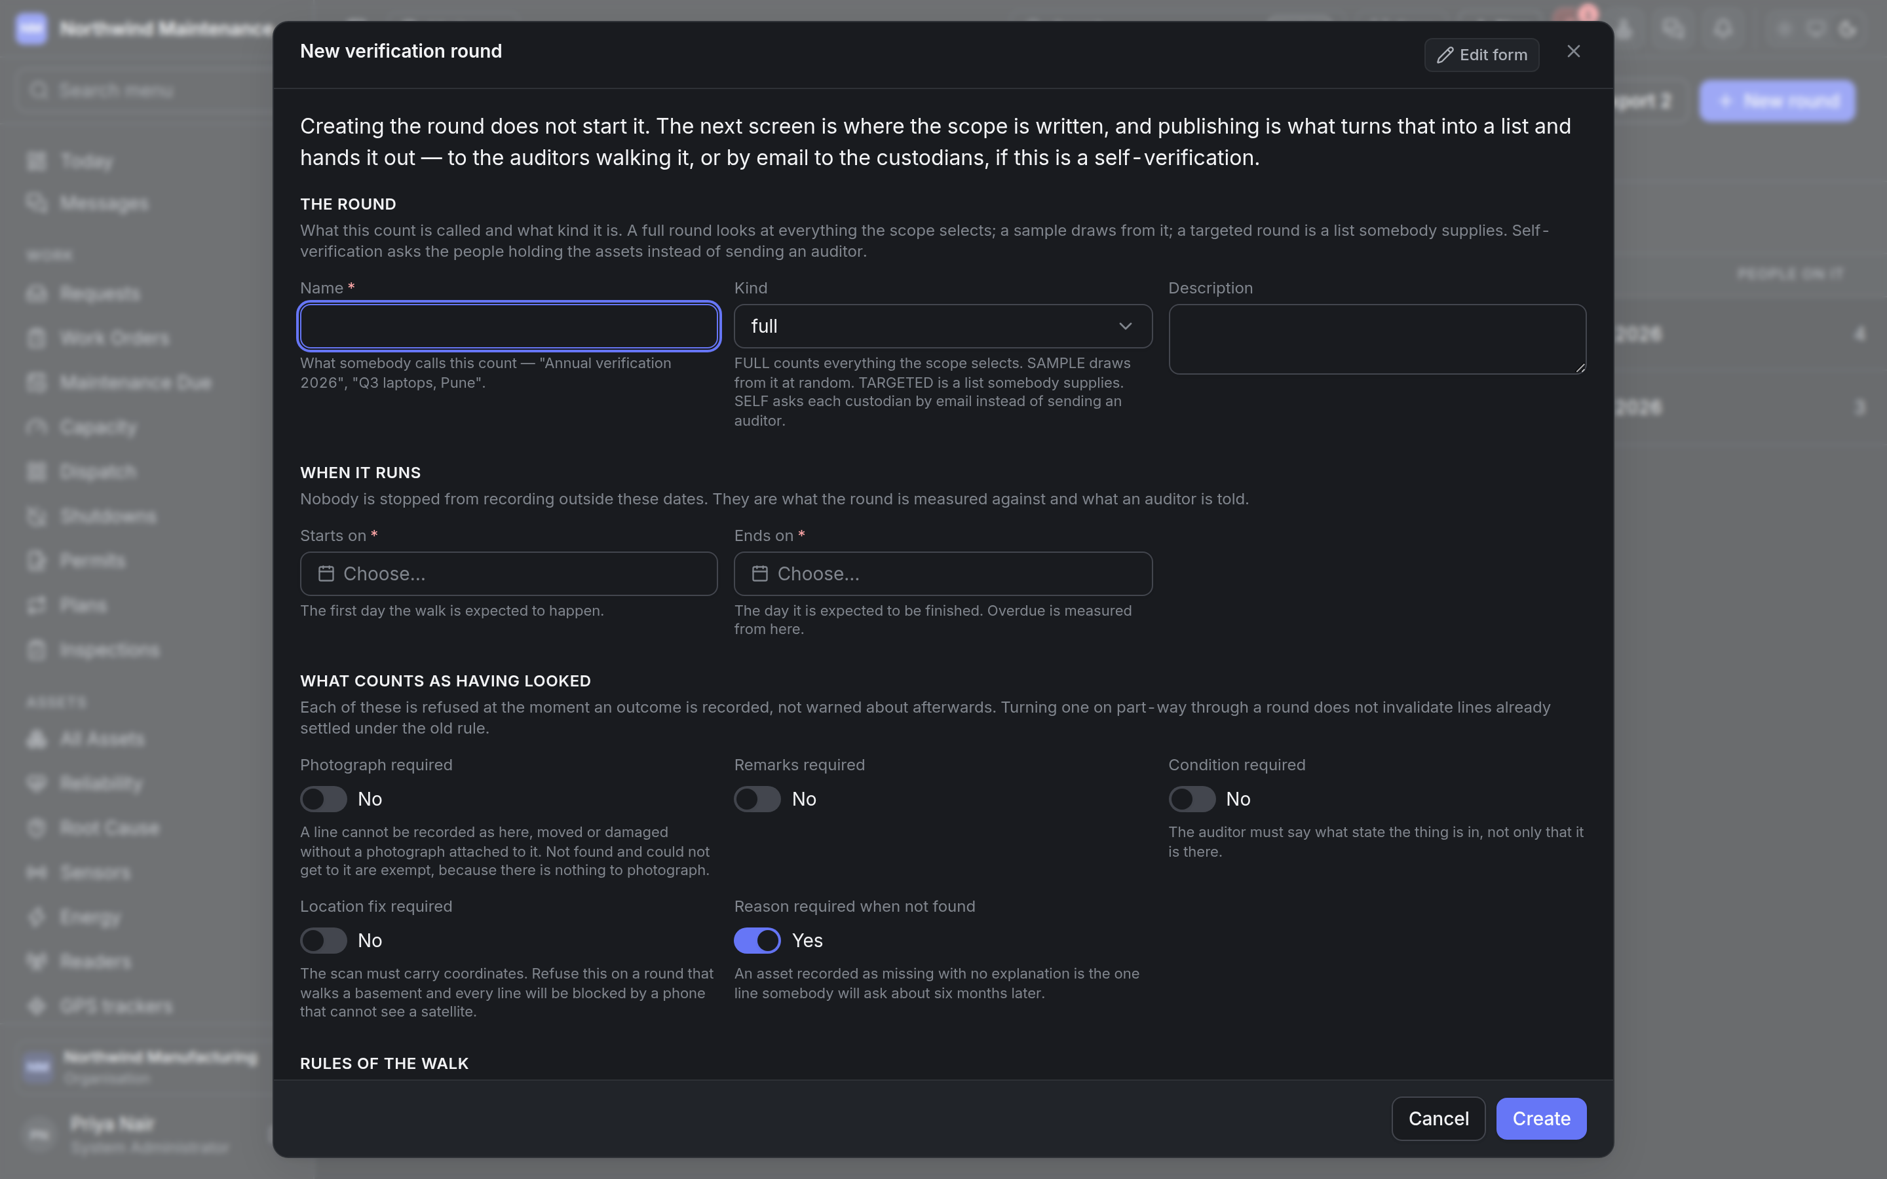The image size is (1887, 1179).
Task: Click the Description textarea resize handle
Action: (1580, 367)
